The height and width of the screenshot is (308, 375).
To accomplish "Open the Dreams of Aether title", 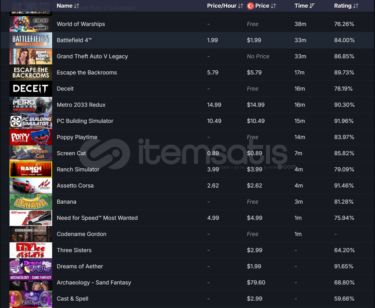I will pyautogui.click(x=80, y=266).
